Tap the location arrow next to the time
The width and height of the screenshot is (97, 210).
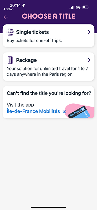[23, 5]
